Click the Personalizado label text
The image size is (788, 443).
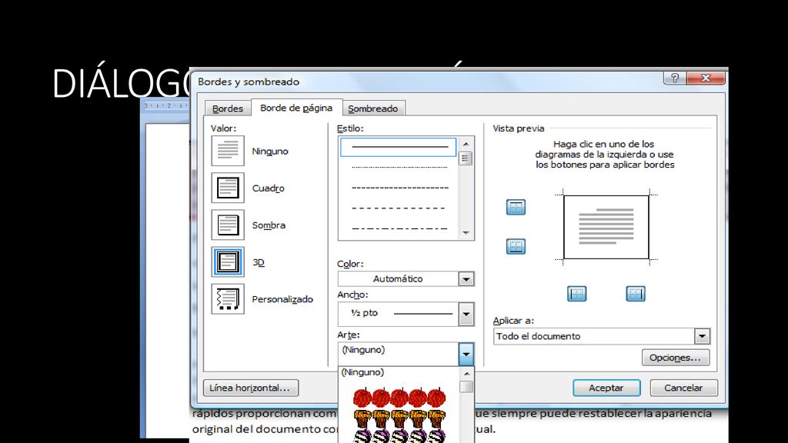(x=282, y=299)
